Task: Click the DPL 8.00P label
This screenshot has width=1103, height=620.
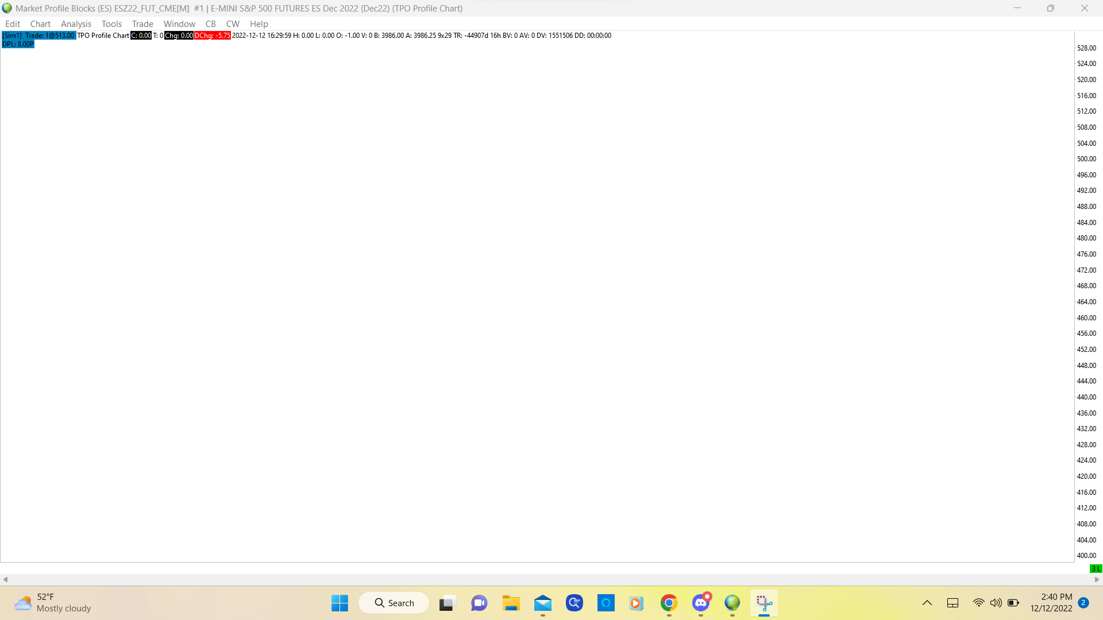Action: point(18,44)
